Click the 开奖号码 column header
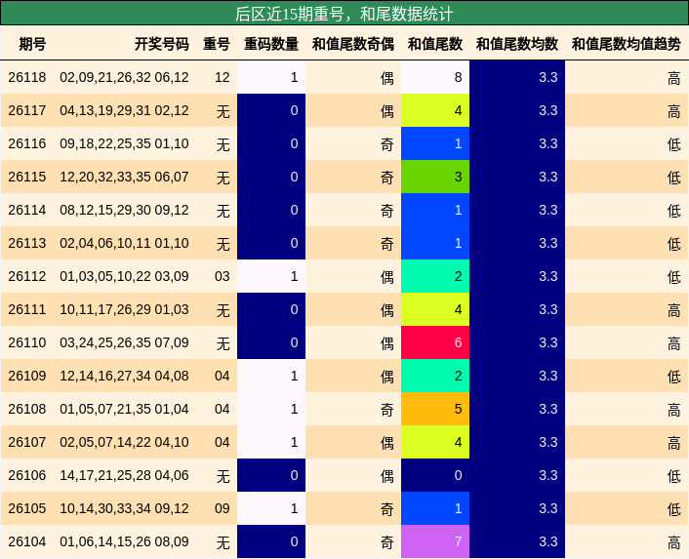The width and height of the screenshot is (689, 559). [162, 44]
